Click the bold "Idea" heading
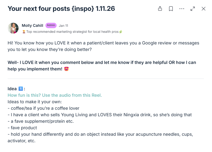 [x=12, y=89]
